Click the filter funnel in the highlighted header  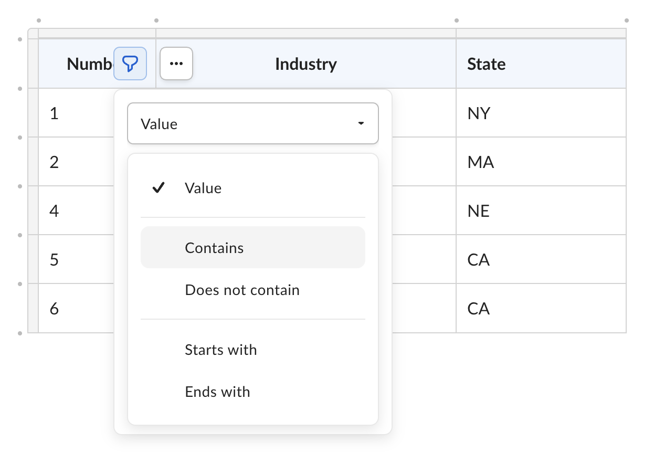[130, 63]
